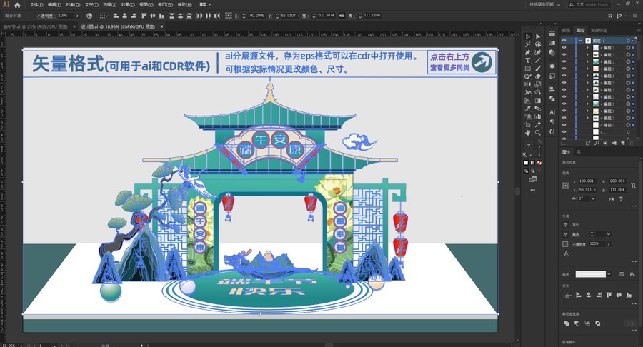Screen dimensions: 643x347
Task: Select the Direct Selection tool
Action: point(538,36)
